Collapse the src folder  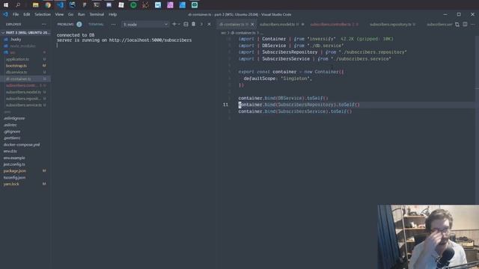(x=13, y=52)
